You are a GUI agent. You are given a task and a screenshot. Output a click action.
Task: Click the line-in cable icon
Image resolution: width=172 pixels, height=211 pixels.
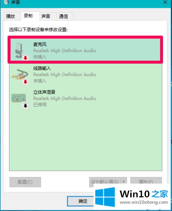[20, 75]
